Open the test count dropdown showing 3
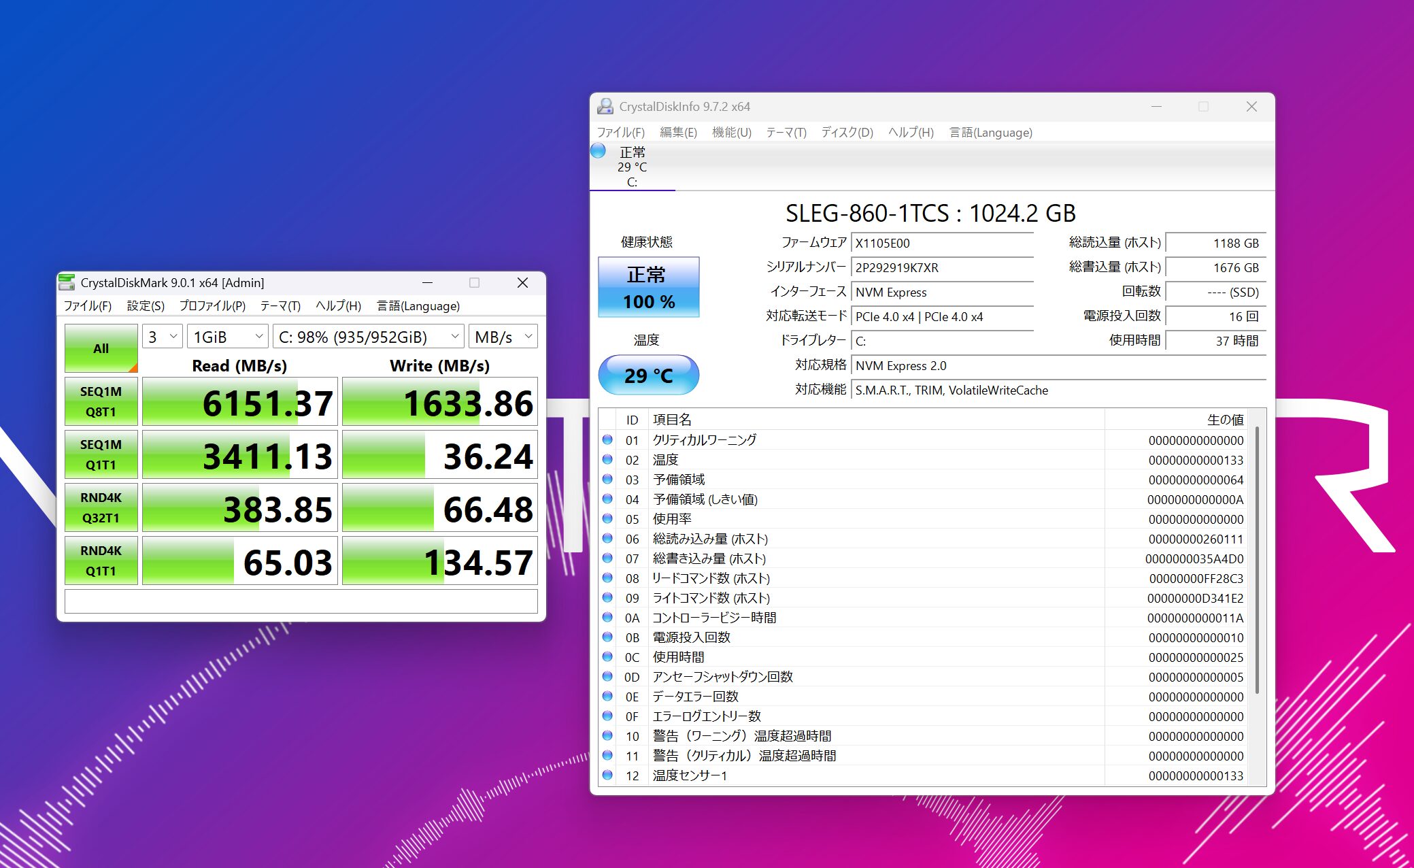1414x868 pixels. point(161,335)
